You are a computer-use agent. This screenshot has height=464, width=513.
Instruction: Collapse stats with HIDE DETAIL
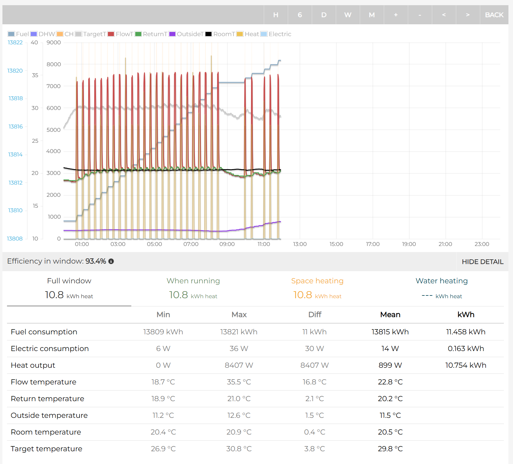(x=482, y=262)
